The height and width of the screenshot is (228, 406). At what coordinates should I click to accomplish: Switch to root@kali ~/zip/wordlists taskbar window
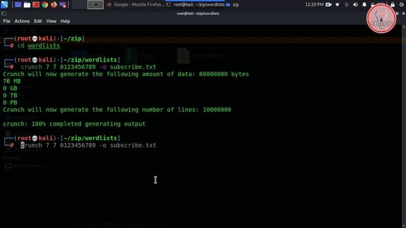coord(195,4)
